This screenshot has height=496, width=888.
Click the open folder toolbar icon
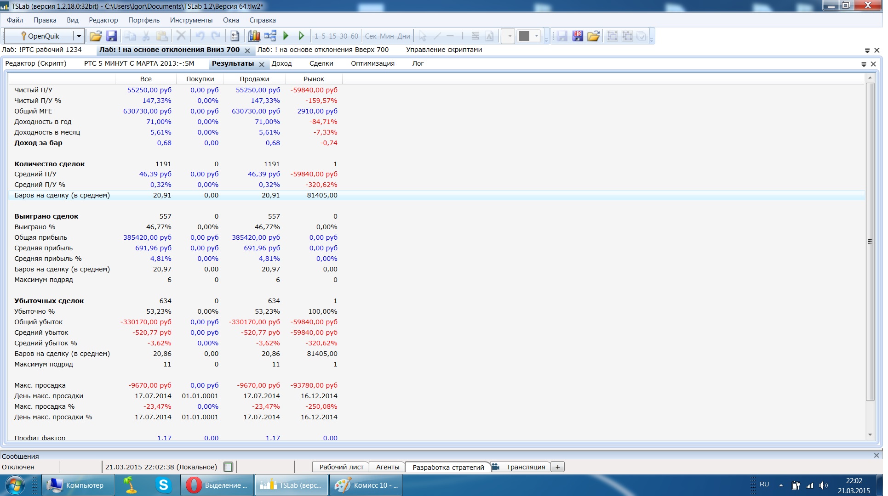click(96, 36)
